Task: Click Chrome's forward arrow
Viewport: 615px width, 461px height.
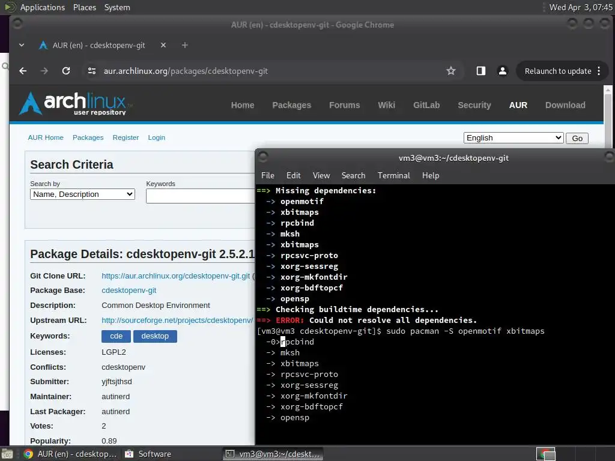Action: 44,71
